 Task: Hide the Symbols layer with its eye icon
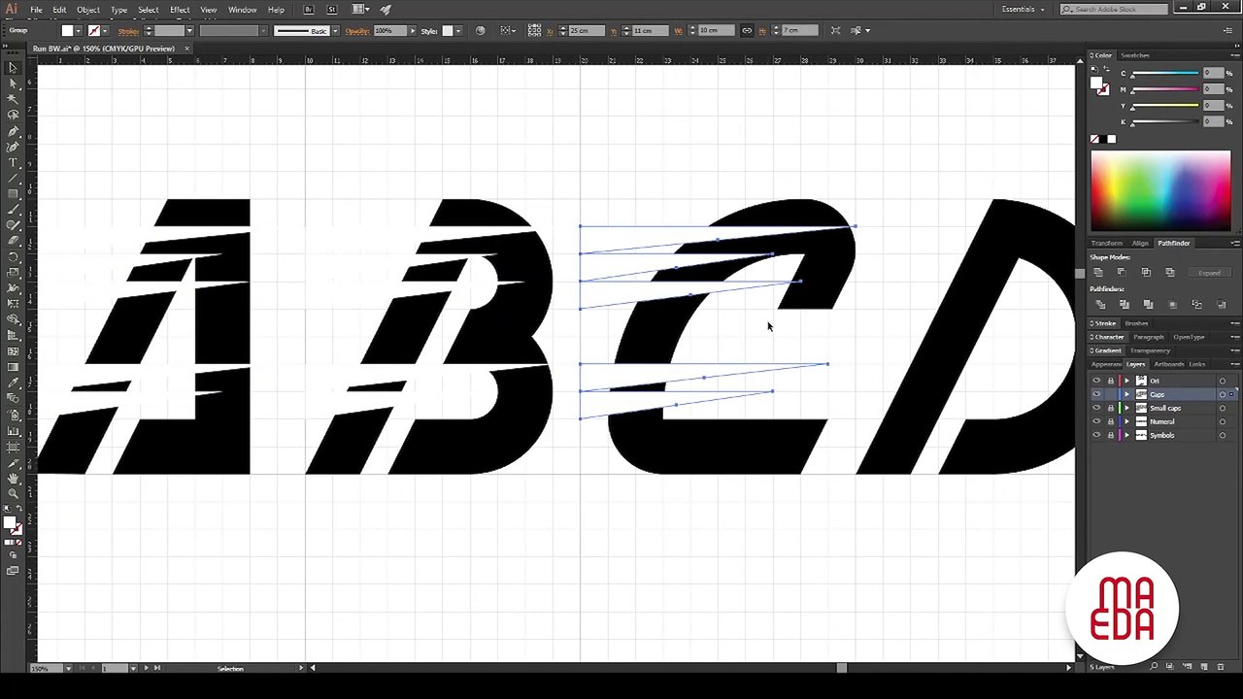pyautogui.click(x=1096, y=435)
